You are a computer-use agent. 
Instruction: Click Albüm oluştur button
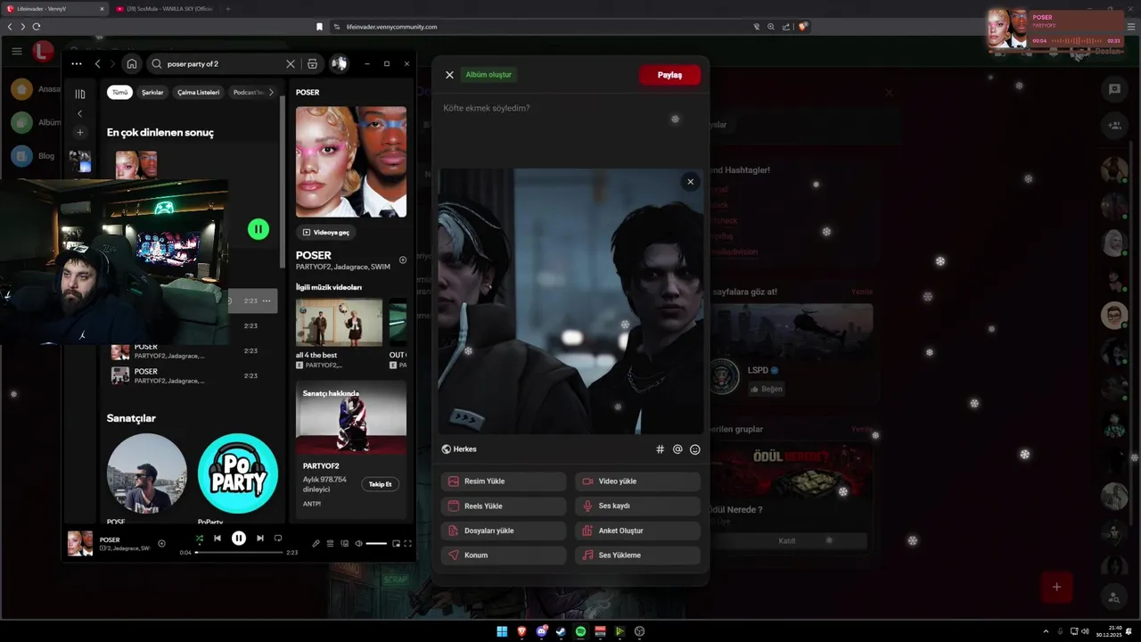[x=488, y=75]
